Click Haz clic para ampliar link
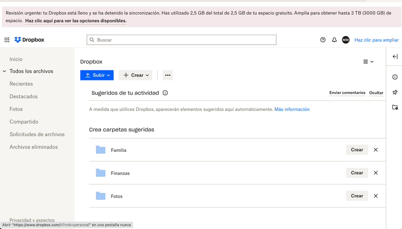Screen dimensions: 402x229 click(376, 40)
